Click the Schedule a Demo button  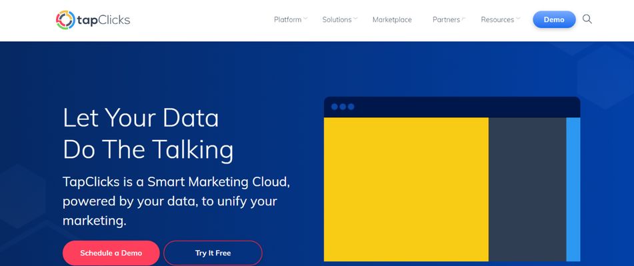click(111, 253)
